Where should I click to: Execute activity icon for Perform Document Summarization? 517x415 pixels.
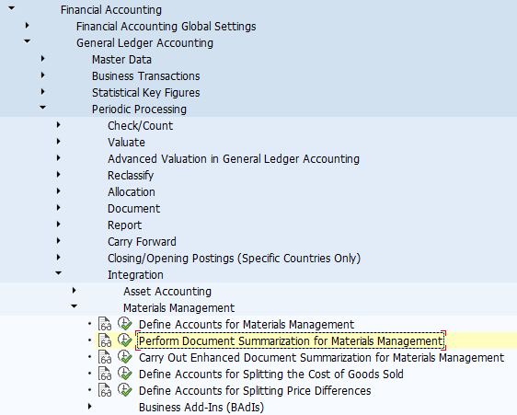tap(125, 340)
